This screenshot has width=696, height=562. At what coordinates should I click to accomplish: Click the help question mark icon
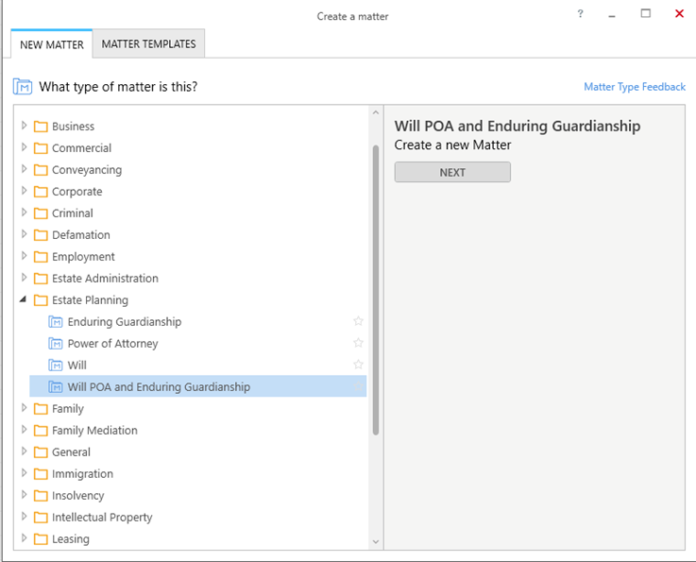click(x=581, y=14)
